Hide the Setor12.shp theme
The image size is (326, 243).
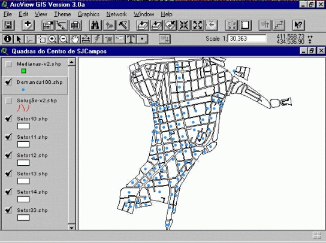pos(8,155)
